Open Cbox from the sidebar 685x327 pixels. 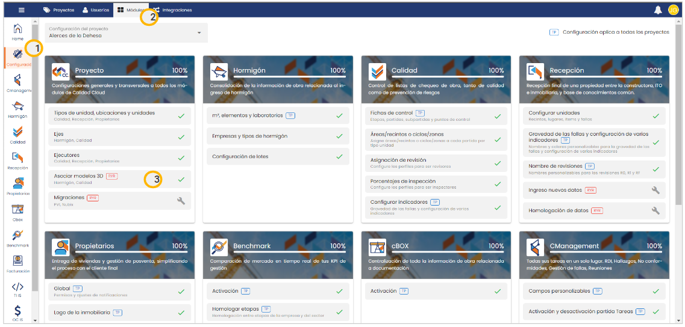tap(17, 213)
